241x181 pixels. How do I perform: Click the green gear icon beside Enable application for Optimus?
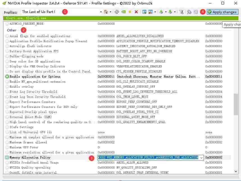point(7,76)
